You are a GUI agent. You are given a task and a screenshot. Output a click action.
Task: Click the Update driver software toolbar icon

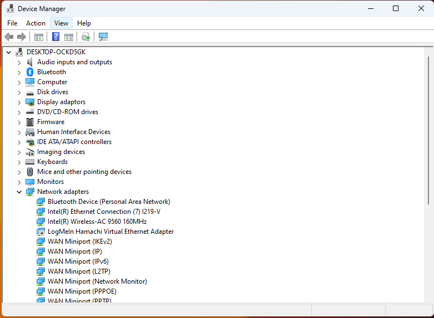86,37
